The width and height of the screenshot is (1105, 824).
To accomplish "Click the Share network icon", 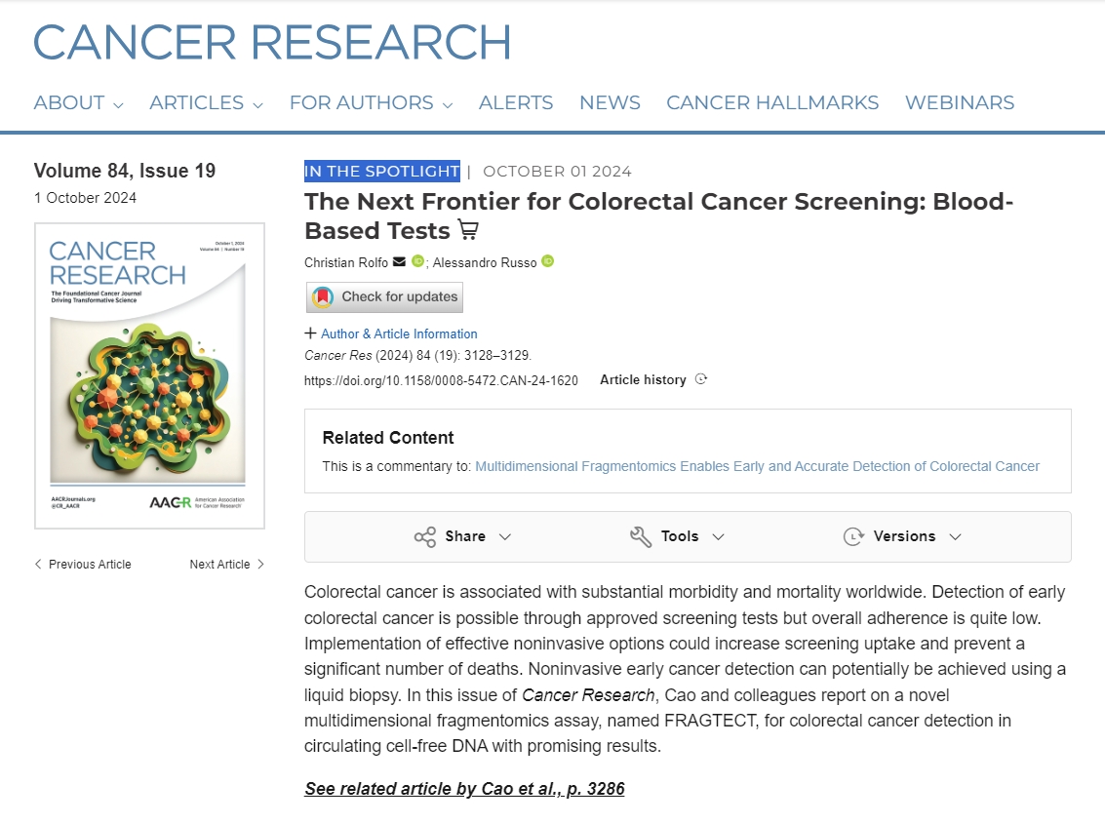I will click(x=425, y=536).
